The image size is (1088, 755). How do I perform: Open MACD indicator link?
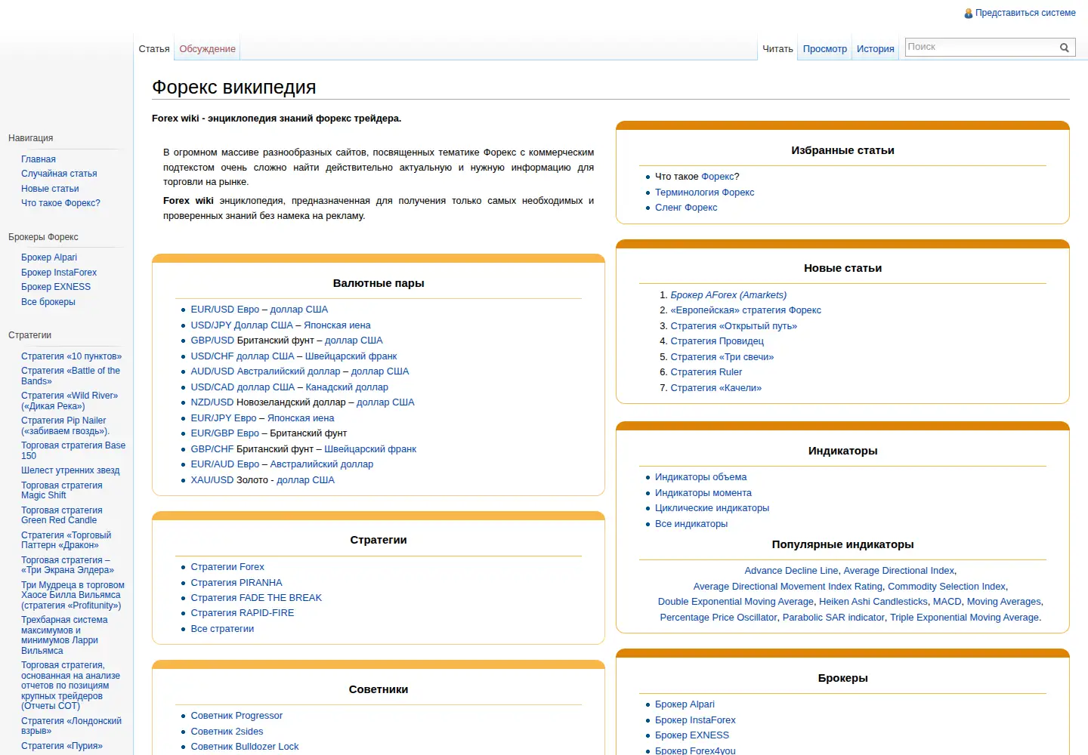(947, 602)
